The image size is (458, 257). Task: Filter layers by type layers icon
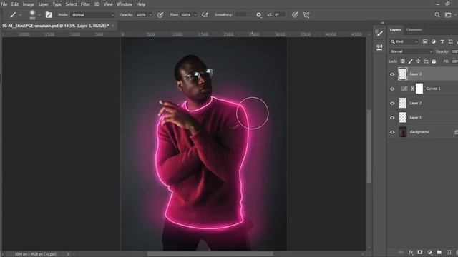[442, 41]
